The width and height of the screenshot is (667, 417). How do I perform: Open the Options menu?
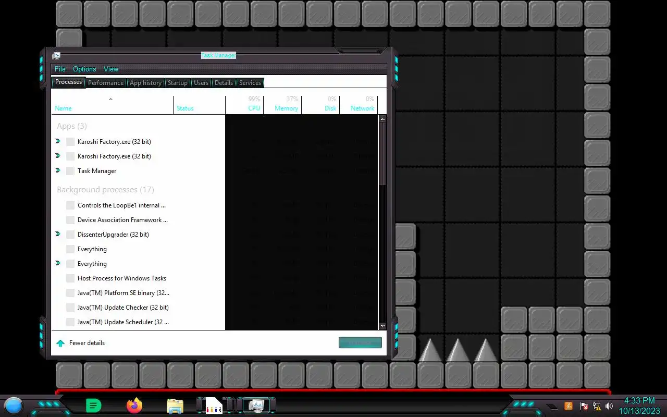click(84, 69)
